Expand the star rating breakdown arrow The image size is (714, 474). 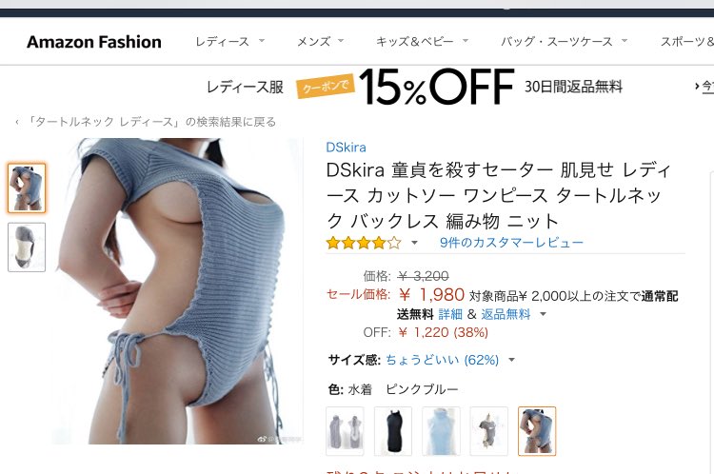pos(414,243)
